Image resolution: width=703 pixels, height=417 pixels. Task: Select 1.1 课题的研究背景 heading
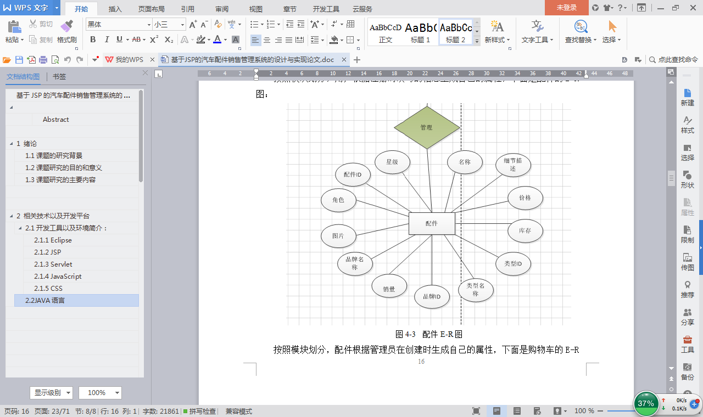click(x=54, y=156)
